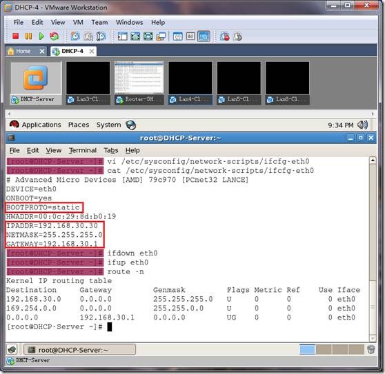
Task: Open the VMware Edit menu
Action: click(x=37, y=22)
